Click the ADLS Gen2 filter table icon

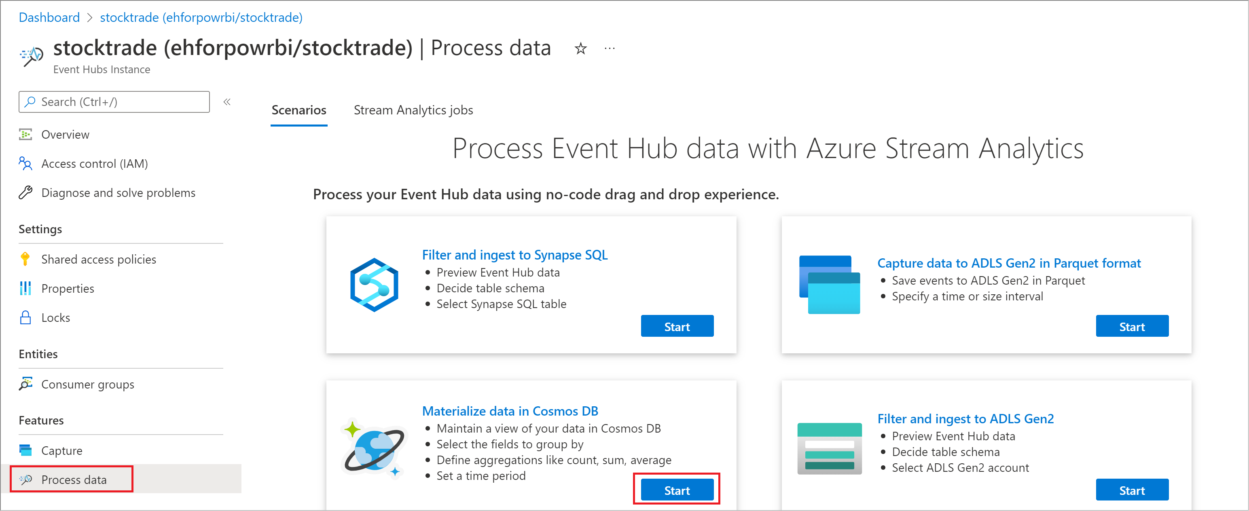coord(829,448)
